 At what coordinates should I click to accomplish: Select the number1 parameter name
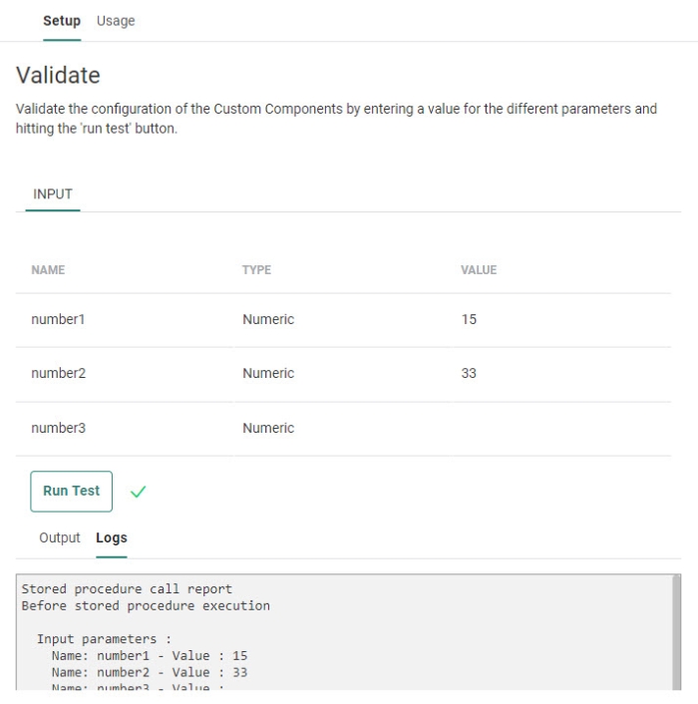click(x=59, y=320)
